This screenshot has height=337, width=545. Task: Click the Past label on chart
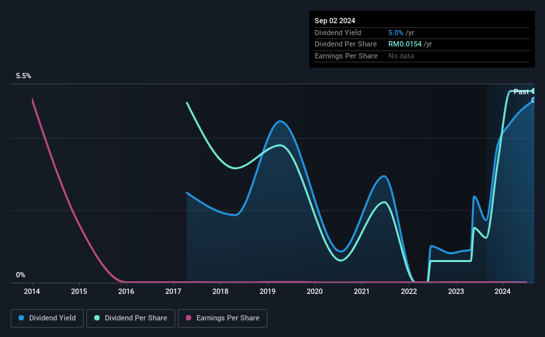[x=521, y=92]
